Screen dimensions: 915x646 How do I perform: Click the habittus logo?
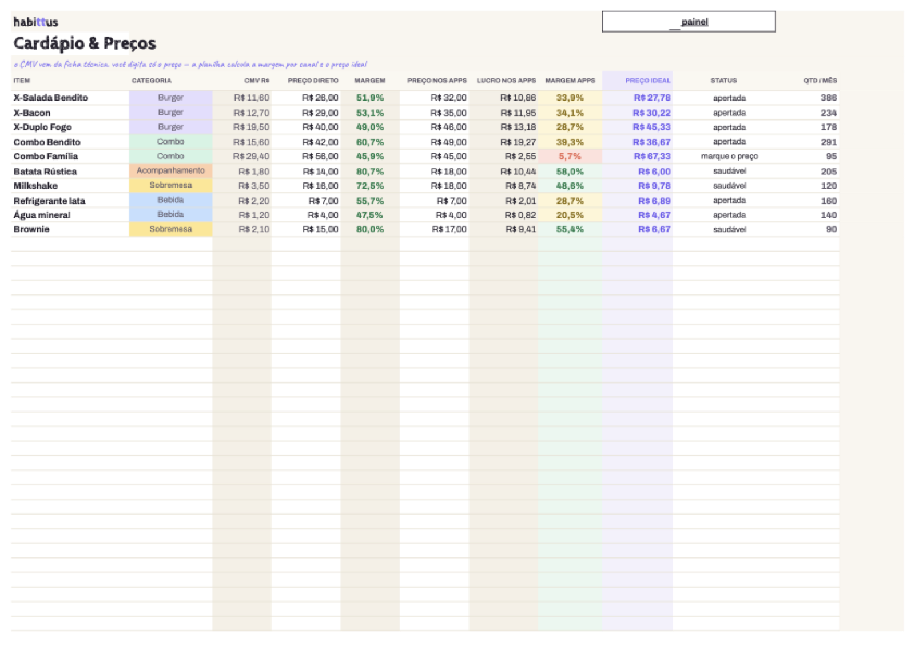35,22
